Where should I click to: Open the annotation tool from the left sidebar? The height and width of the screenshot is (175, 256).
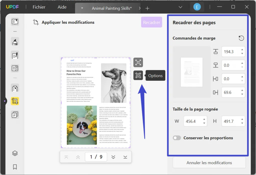click(15, 41)
